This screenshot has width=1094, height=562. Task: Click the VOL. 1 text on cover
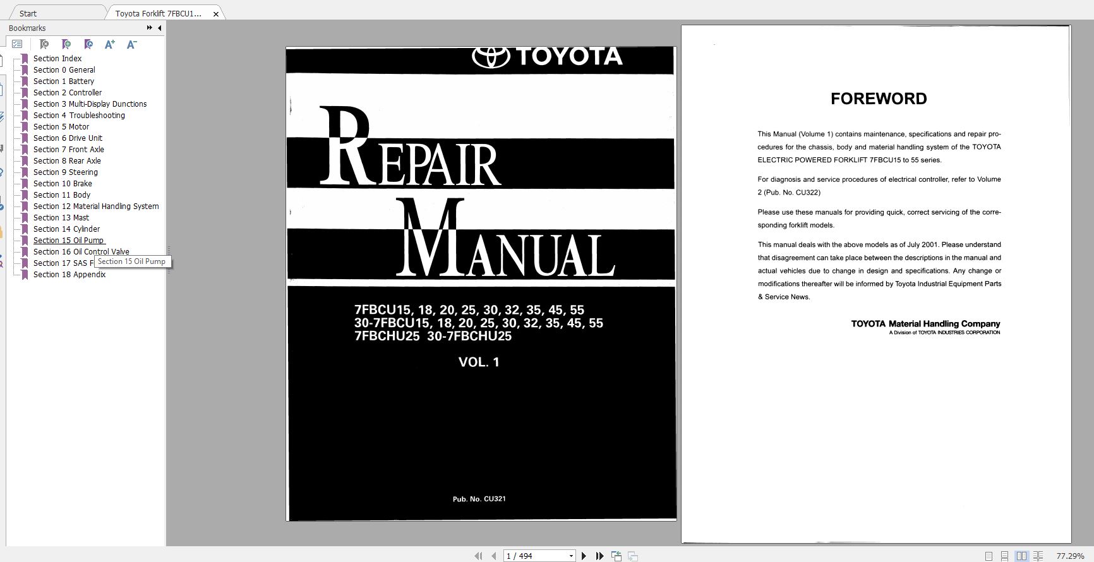(x=479, y=362)
